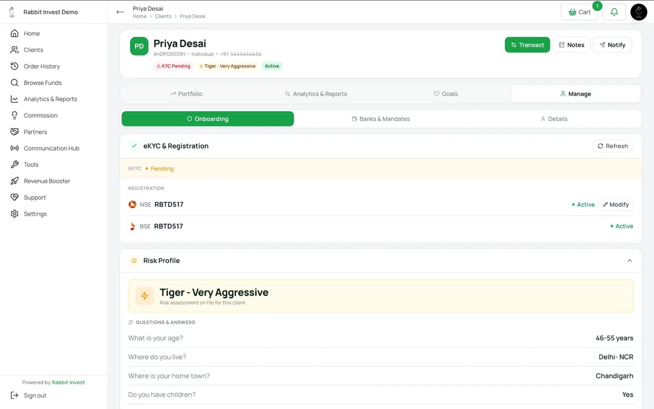Click the Browse Funds search icon
This screenshot has width=654, height=409.
pos(14,82)
